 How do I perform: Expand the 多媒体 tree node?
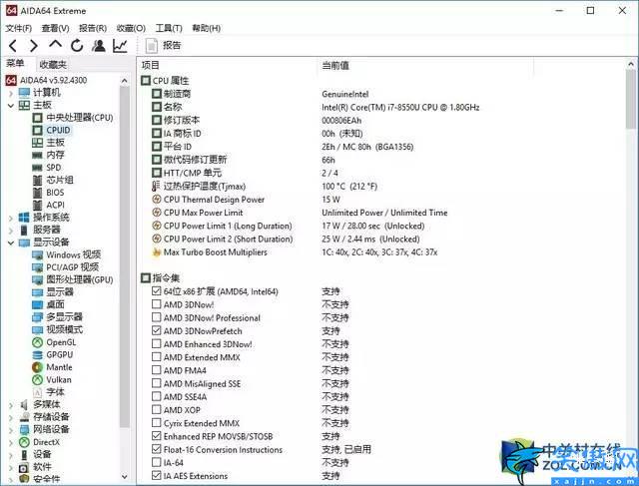click(x=11, y=405)
